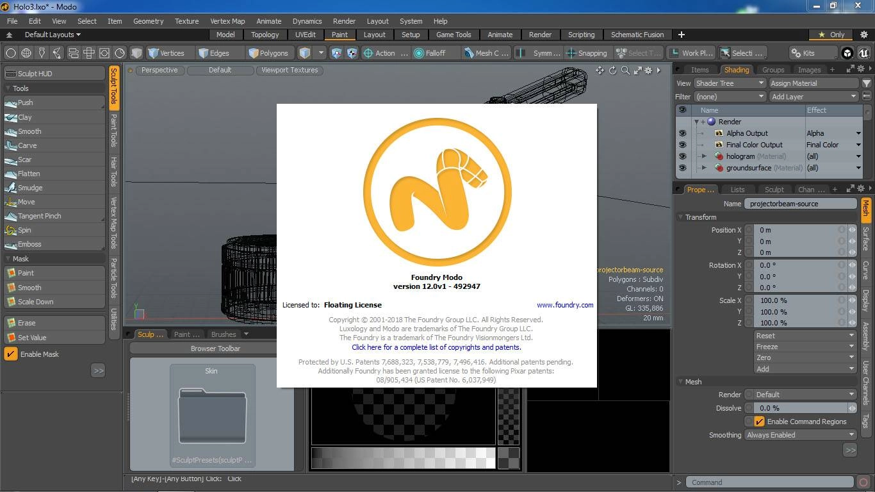This screenshot has height=492, width=875.
Task: Open the Work Plane tool
Action: click(691, 53)
